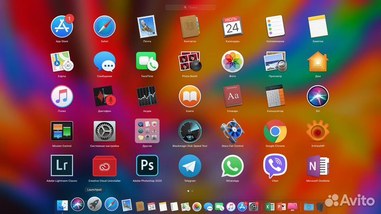The image size is (381, 214).
Task: Open Фото photos app in Launchpad
Action: pyautogui.click(x=232, y=62)
